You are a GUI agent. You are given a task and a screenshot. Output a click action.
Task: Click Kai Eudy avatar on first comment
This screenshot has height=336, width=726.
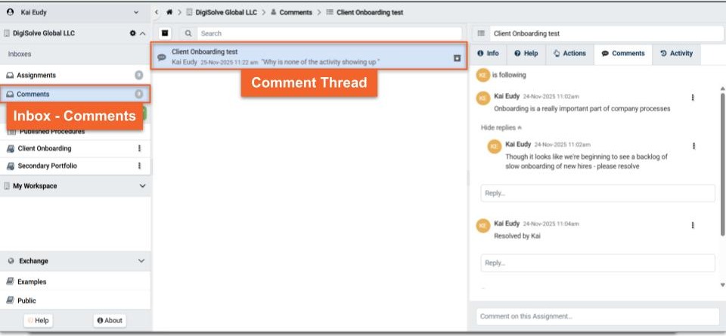483,98
